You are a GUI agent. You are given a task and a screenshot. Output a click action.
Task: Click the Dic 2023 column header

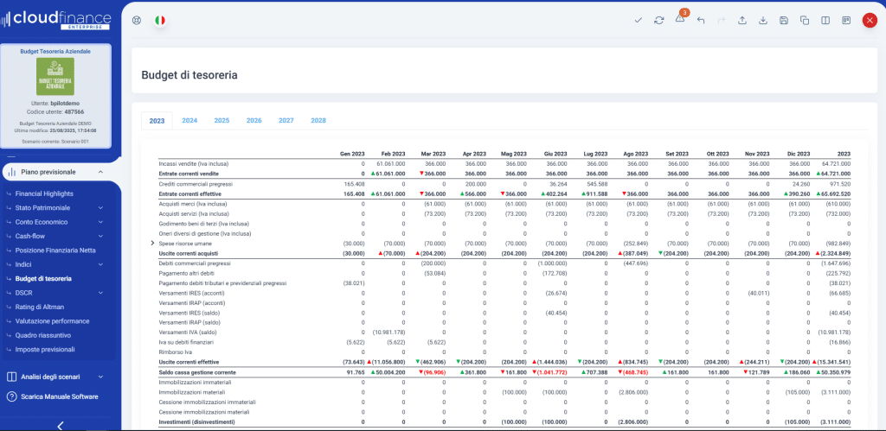click(799, 154)
